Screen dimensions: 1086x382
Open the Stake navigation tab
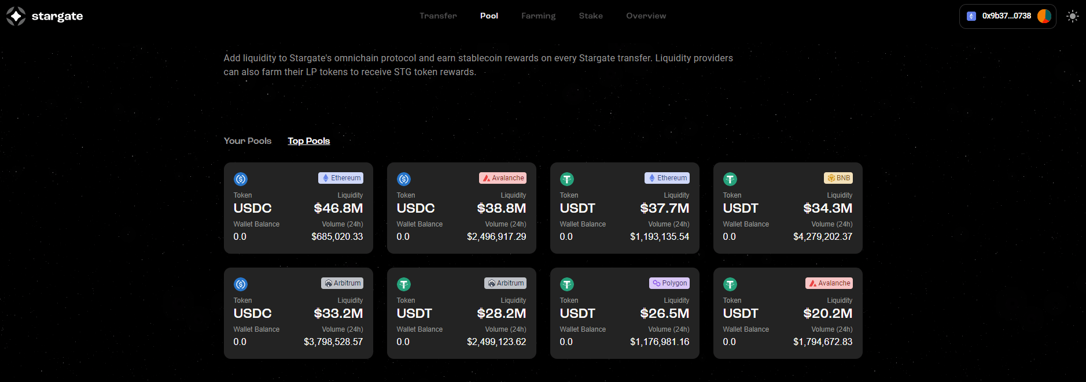click(x=591, y=16)
